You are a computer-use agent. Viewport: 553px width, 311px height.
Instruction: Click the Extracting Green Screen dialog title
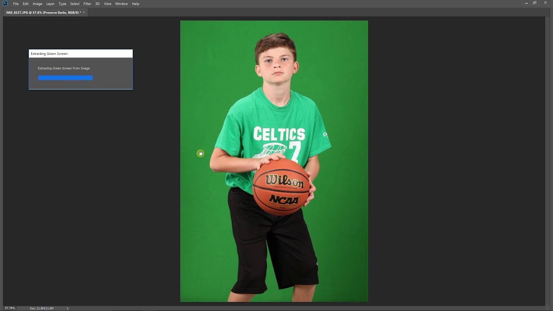[x=49, y=54]
